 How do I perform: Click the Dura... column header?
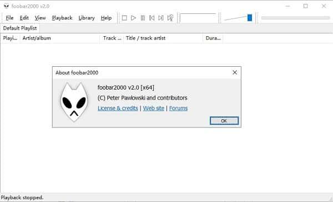(213, 38)
